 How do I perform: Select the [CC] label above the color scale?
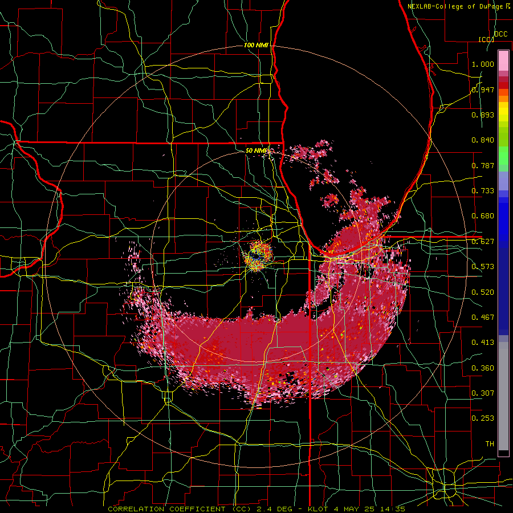coord(486,39)
